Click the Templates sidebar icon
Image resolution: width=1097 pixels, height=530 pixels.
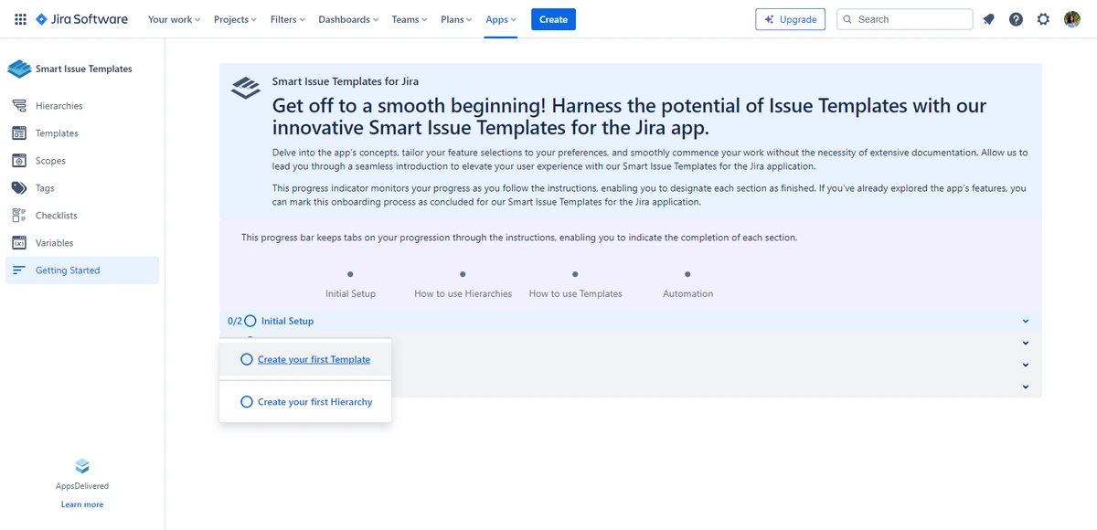pyautogui.click(x=19, y=133)
